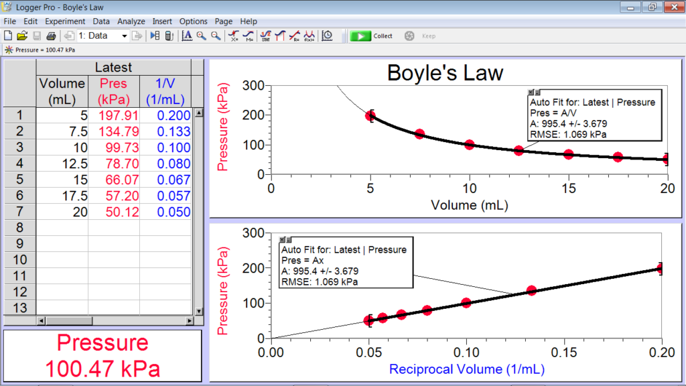Click the data table's scroll up arrow
Viewport: 686px width, 386px height.
pyautogui.click(x=199, y=113)
